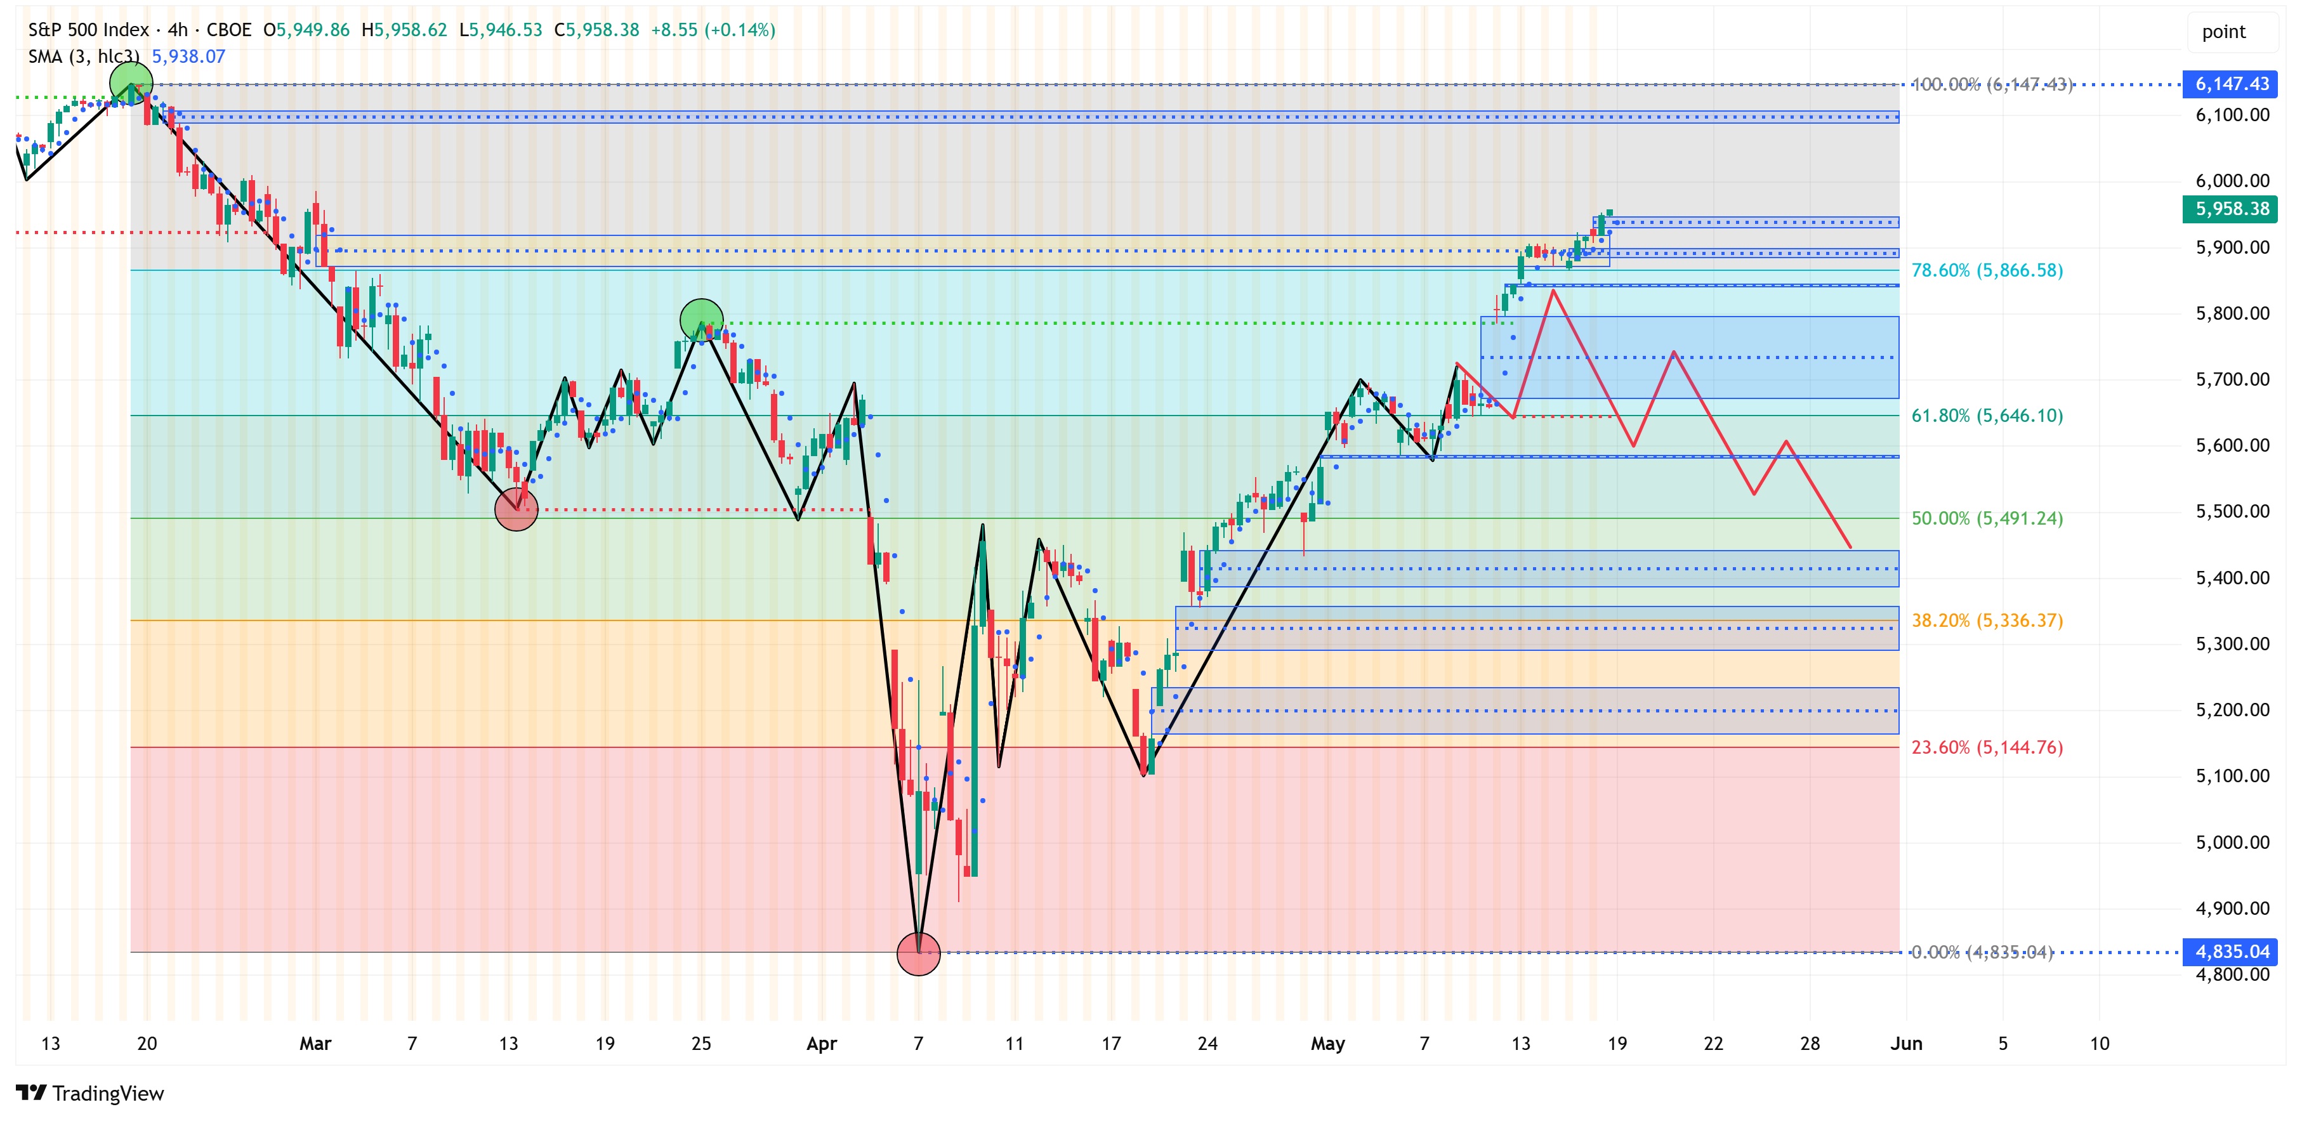Click the high value H5,958.62
This screenshot has width=2302, height=1121.
tap(404, 29)
